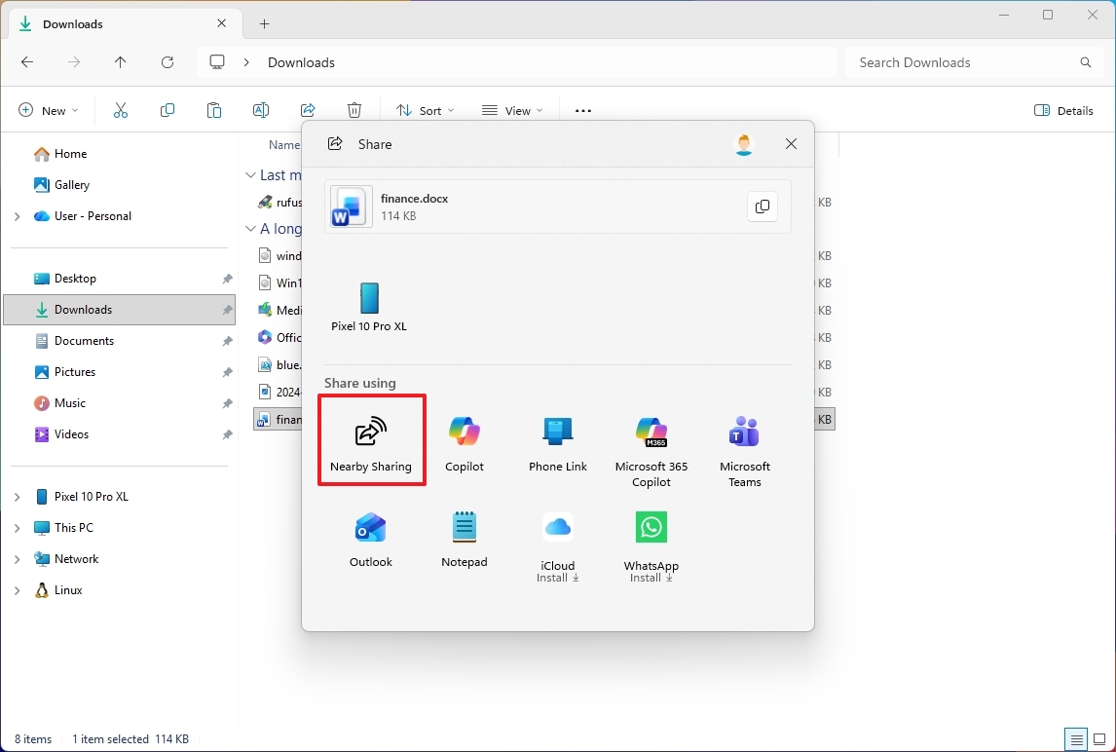This screenshot has width=1116, height=752.
Task: Share the document via Outlook
Action: tap(371, 535)
